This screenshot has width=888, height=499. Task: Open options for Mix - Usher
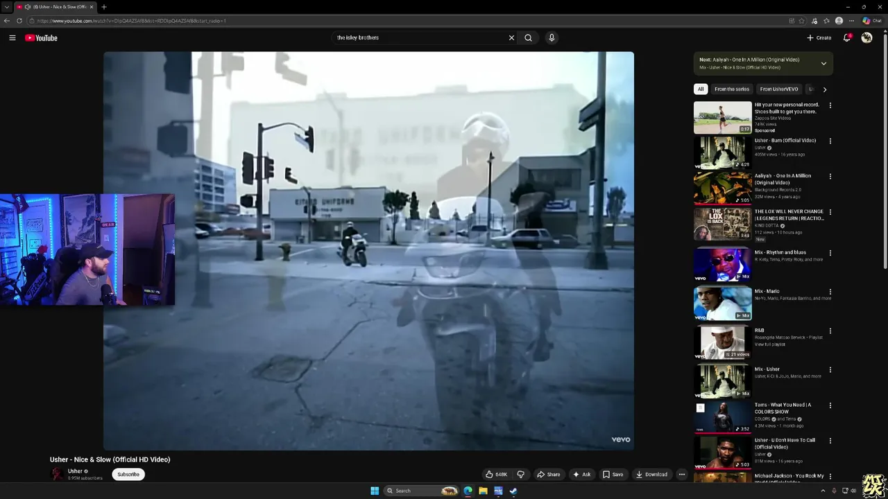point(830,370)
